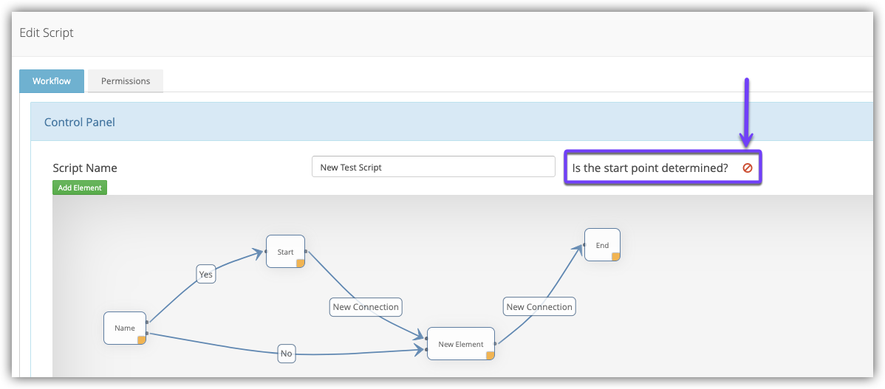Open the Permissions tab
Viewport: 885px width, 389px height.
pyautogui.click(x=126, y=81)
